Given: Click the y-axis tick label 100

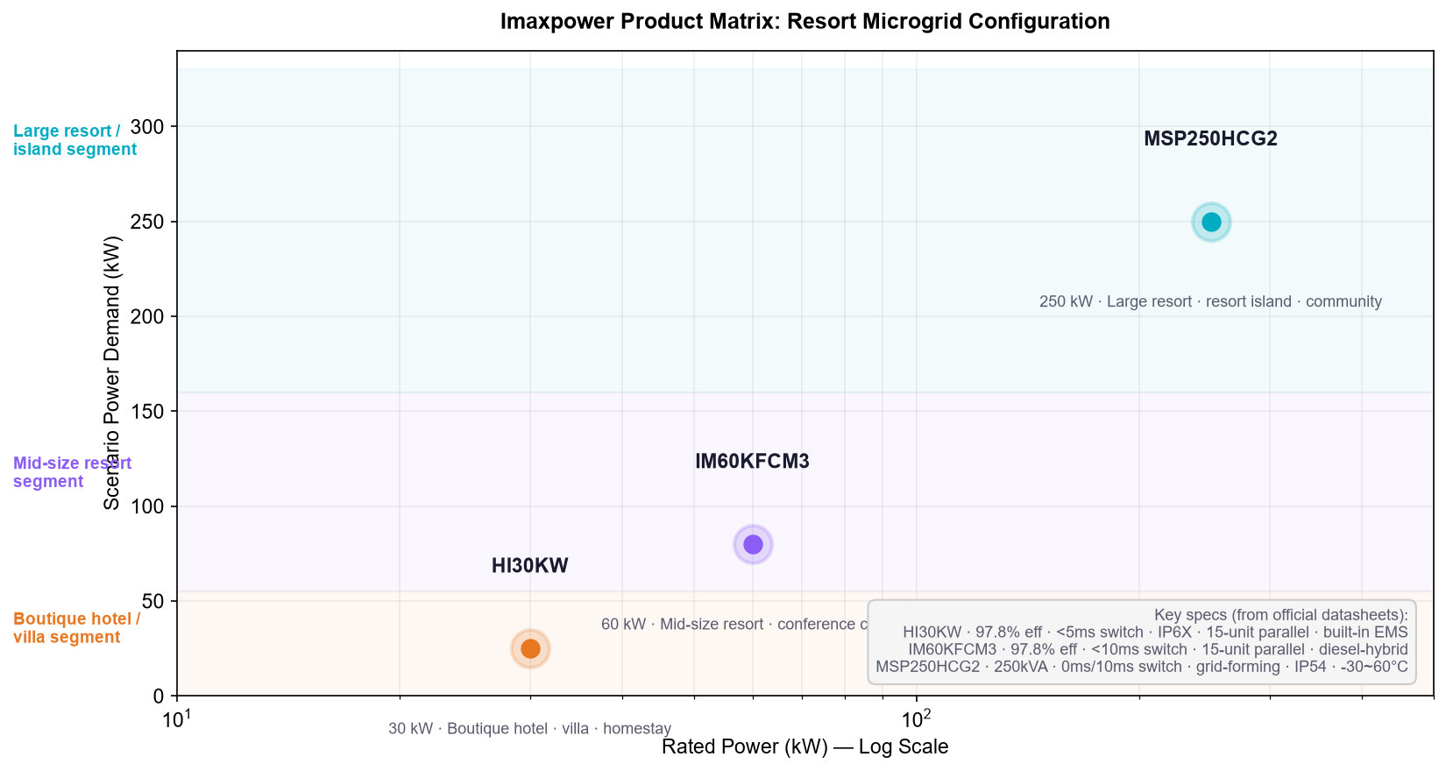Looking at the screenshot, I should click(x=147, y=507).
